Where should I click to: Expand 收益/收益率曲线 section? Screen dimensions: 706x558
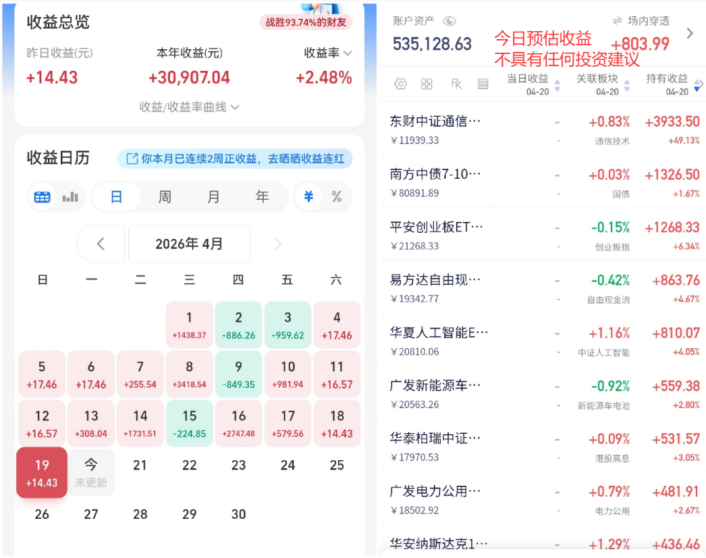click(189, 107)
